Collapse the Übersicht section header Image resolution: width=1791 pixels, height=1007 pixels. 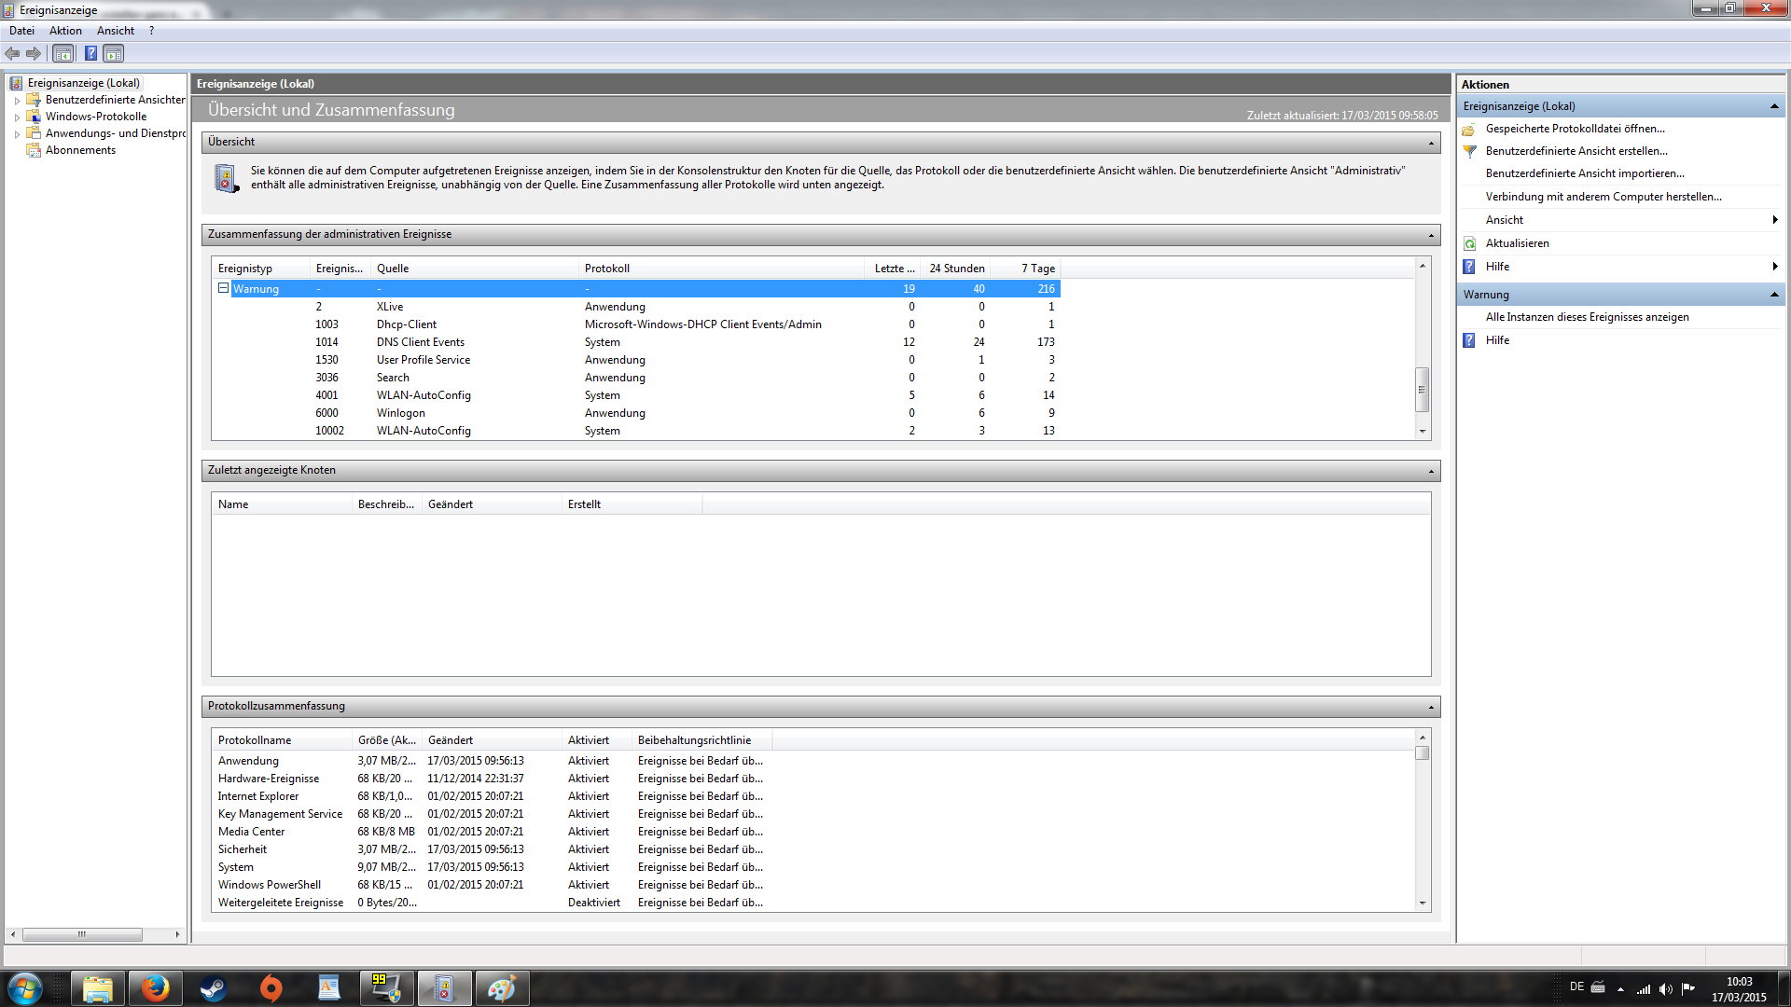point(1430,143)
